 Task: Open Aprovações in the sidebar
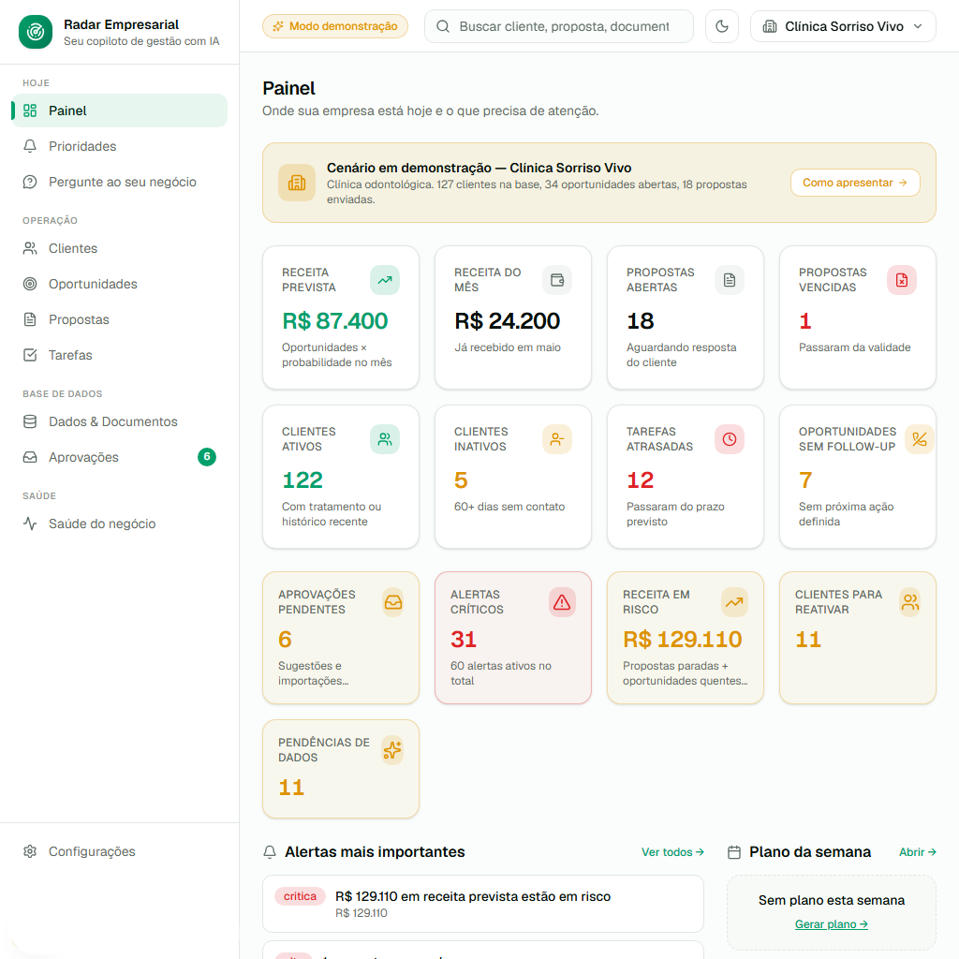tap(119, 457)
